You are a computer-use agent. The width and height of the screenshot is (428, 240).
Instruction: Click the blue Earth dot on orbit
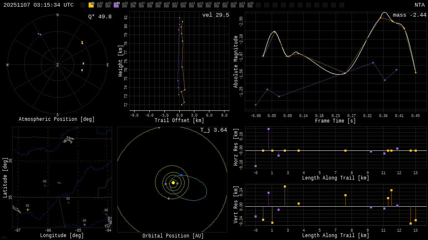[181, 175]
